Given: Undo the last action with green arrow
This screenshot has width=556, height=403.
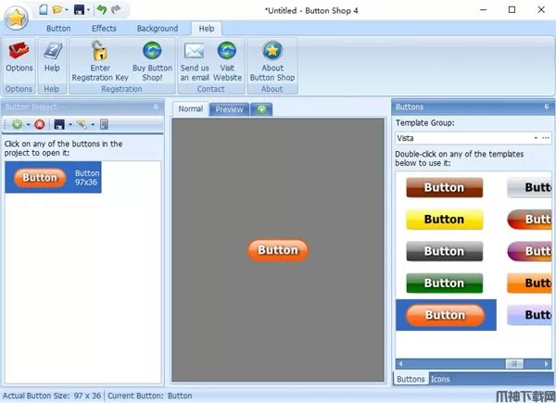Looking at the screenshot, I should coord(101,9).
